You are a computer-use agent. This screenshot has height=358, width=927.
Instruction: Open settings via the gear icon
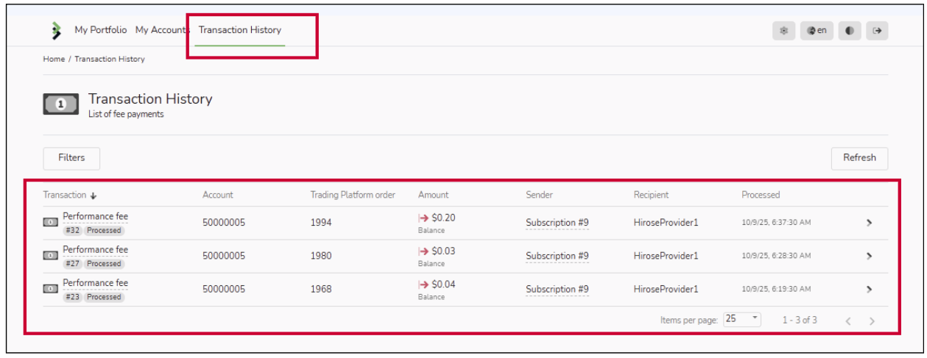[783, 31]
